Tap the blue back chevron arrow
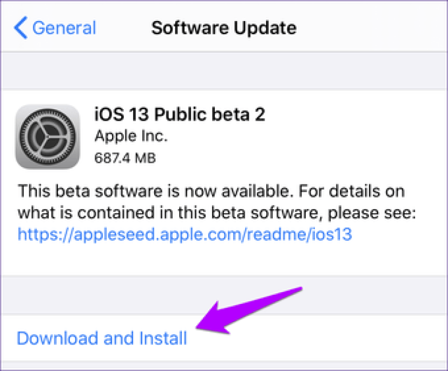 (21, 28)
